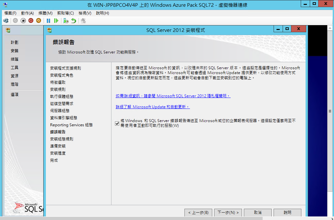The image size is (334, 220).
Task: Continue with the 下一步(N) button
Action: coord(228,213)
